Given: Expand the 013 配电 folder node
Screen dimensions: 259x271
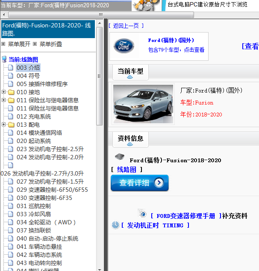Looking at the screenshot, I should point(3,125).
